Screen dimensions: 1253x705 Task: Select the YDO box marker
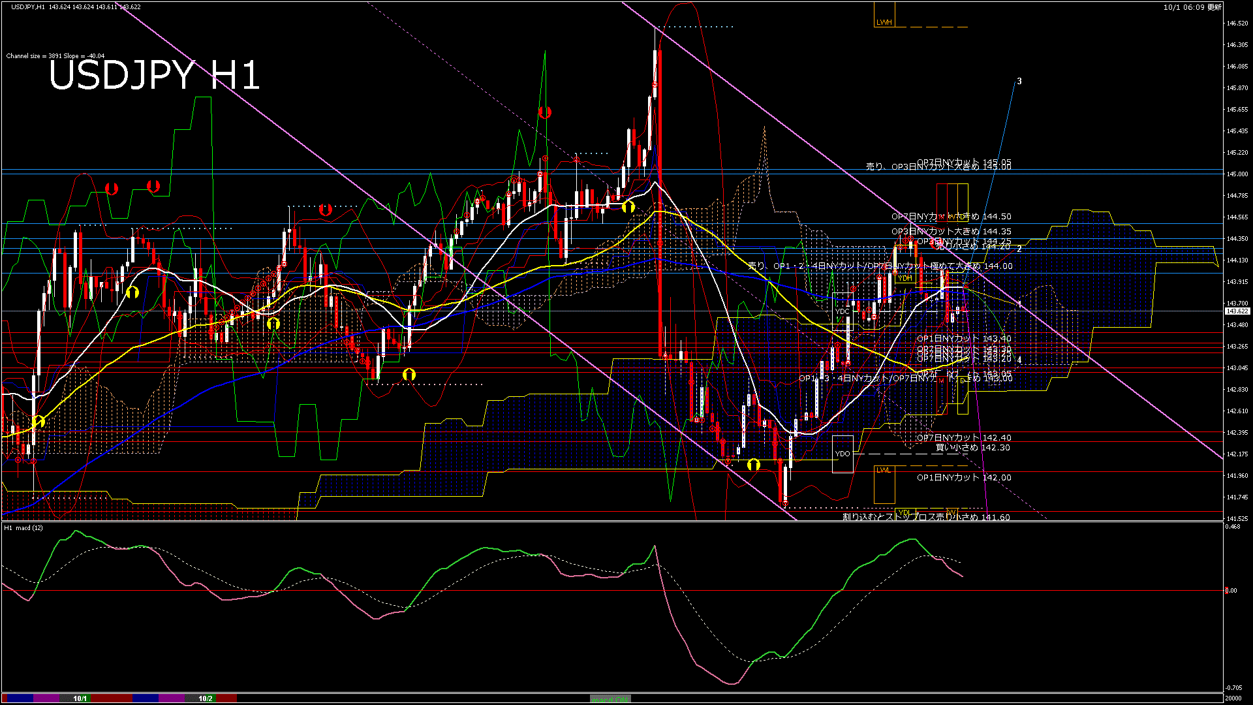[843, 454]
